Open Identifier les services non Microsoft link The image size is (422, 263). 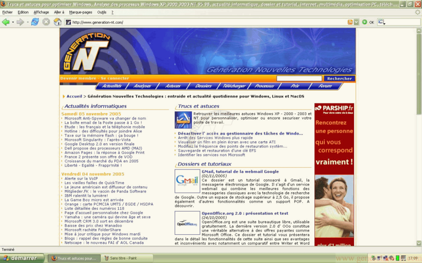click(x=211, y=155)
